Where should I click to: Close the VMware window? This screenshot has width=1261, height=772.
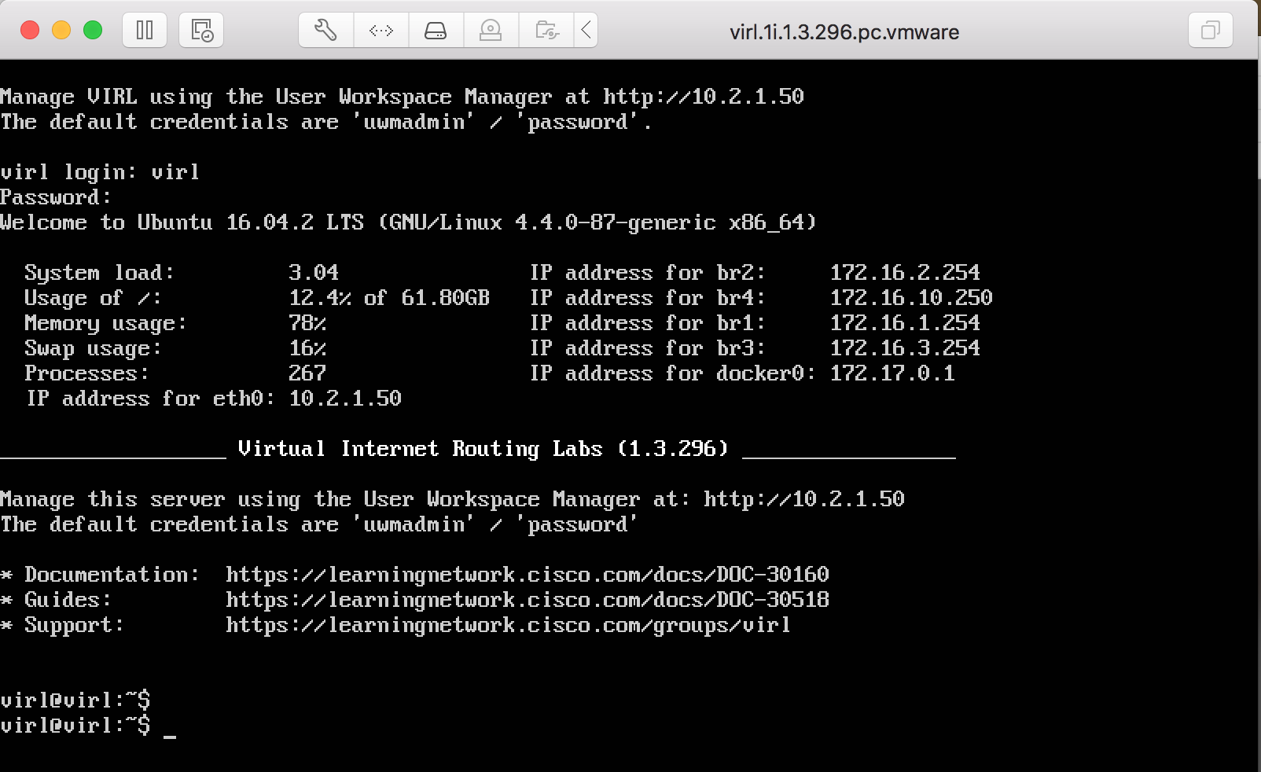point(30,31)
